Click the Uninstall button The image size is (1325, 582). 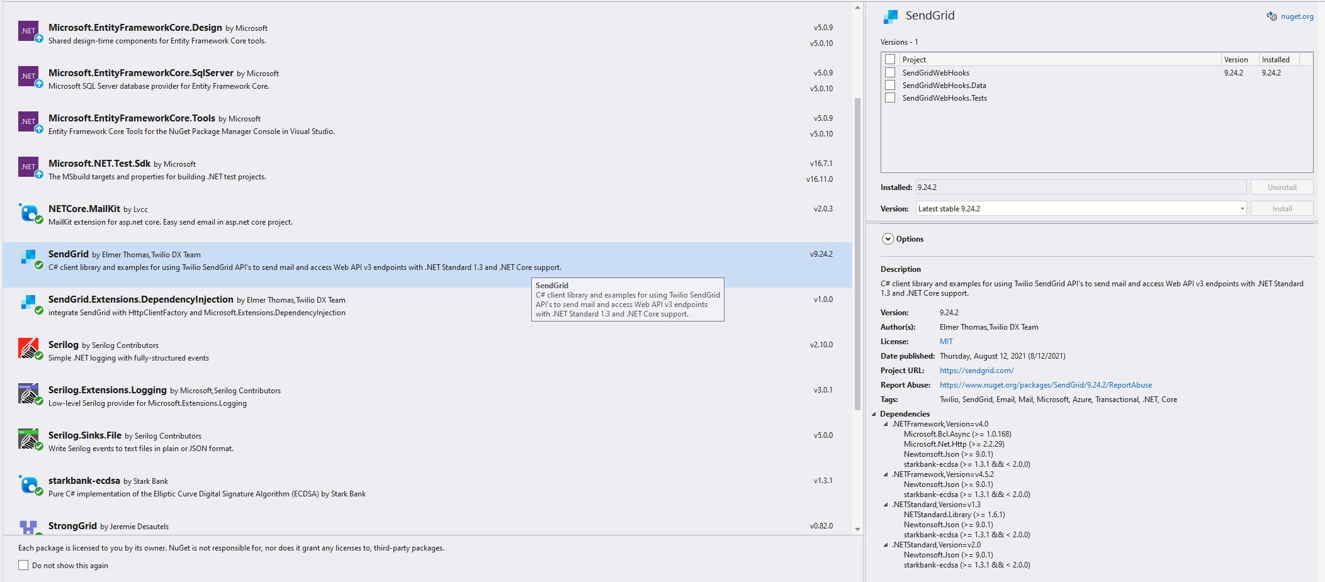(x=1282, y=186)
